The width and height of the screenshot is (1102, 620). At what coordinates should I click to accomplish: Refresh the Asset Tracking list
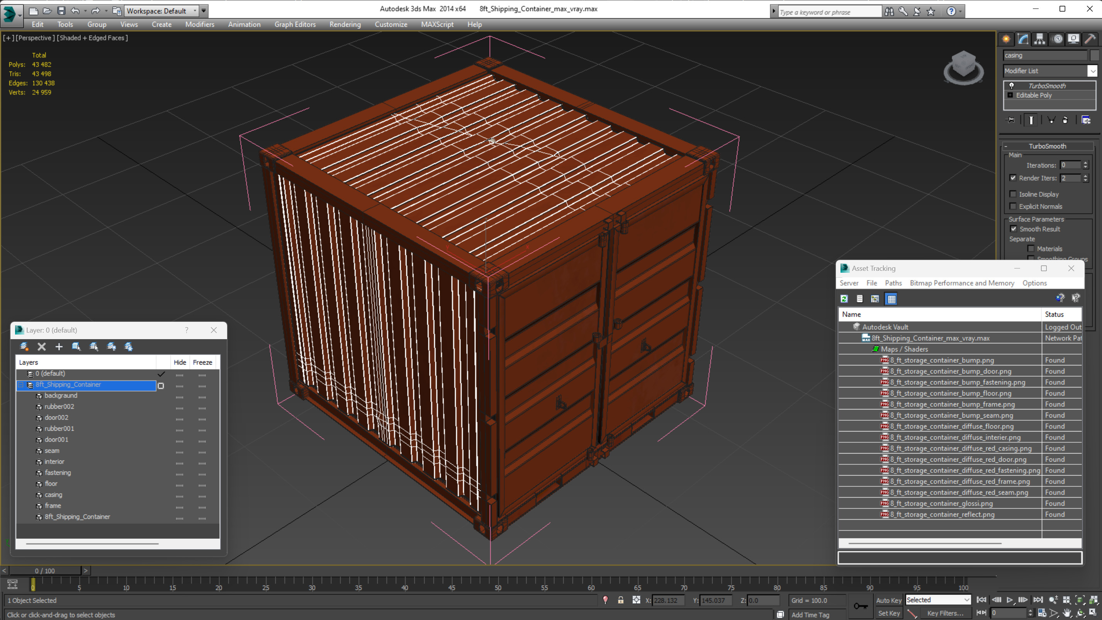[844, 299]
